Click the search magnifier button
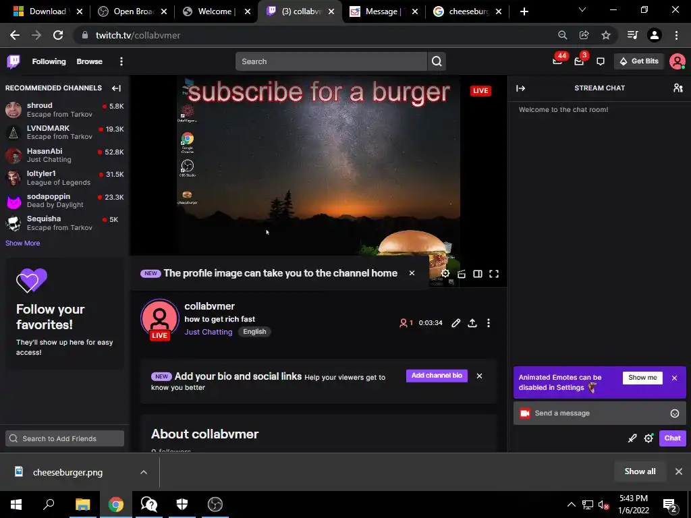This screenshot has width=691, height=518. click(x=437, y=61)
